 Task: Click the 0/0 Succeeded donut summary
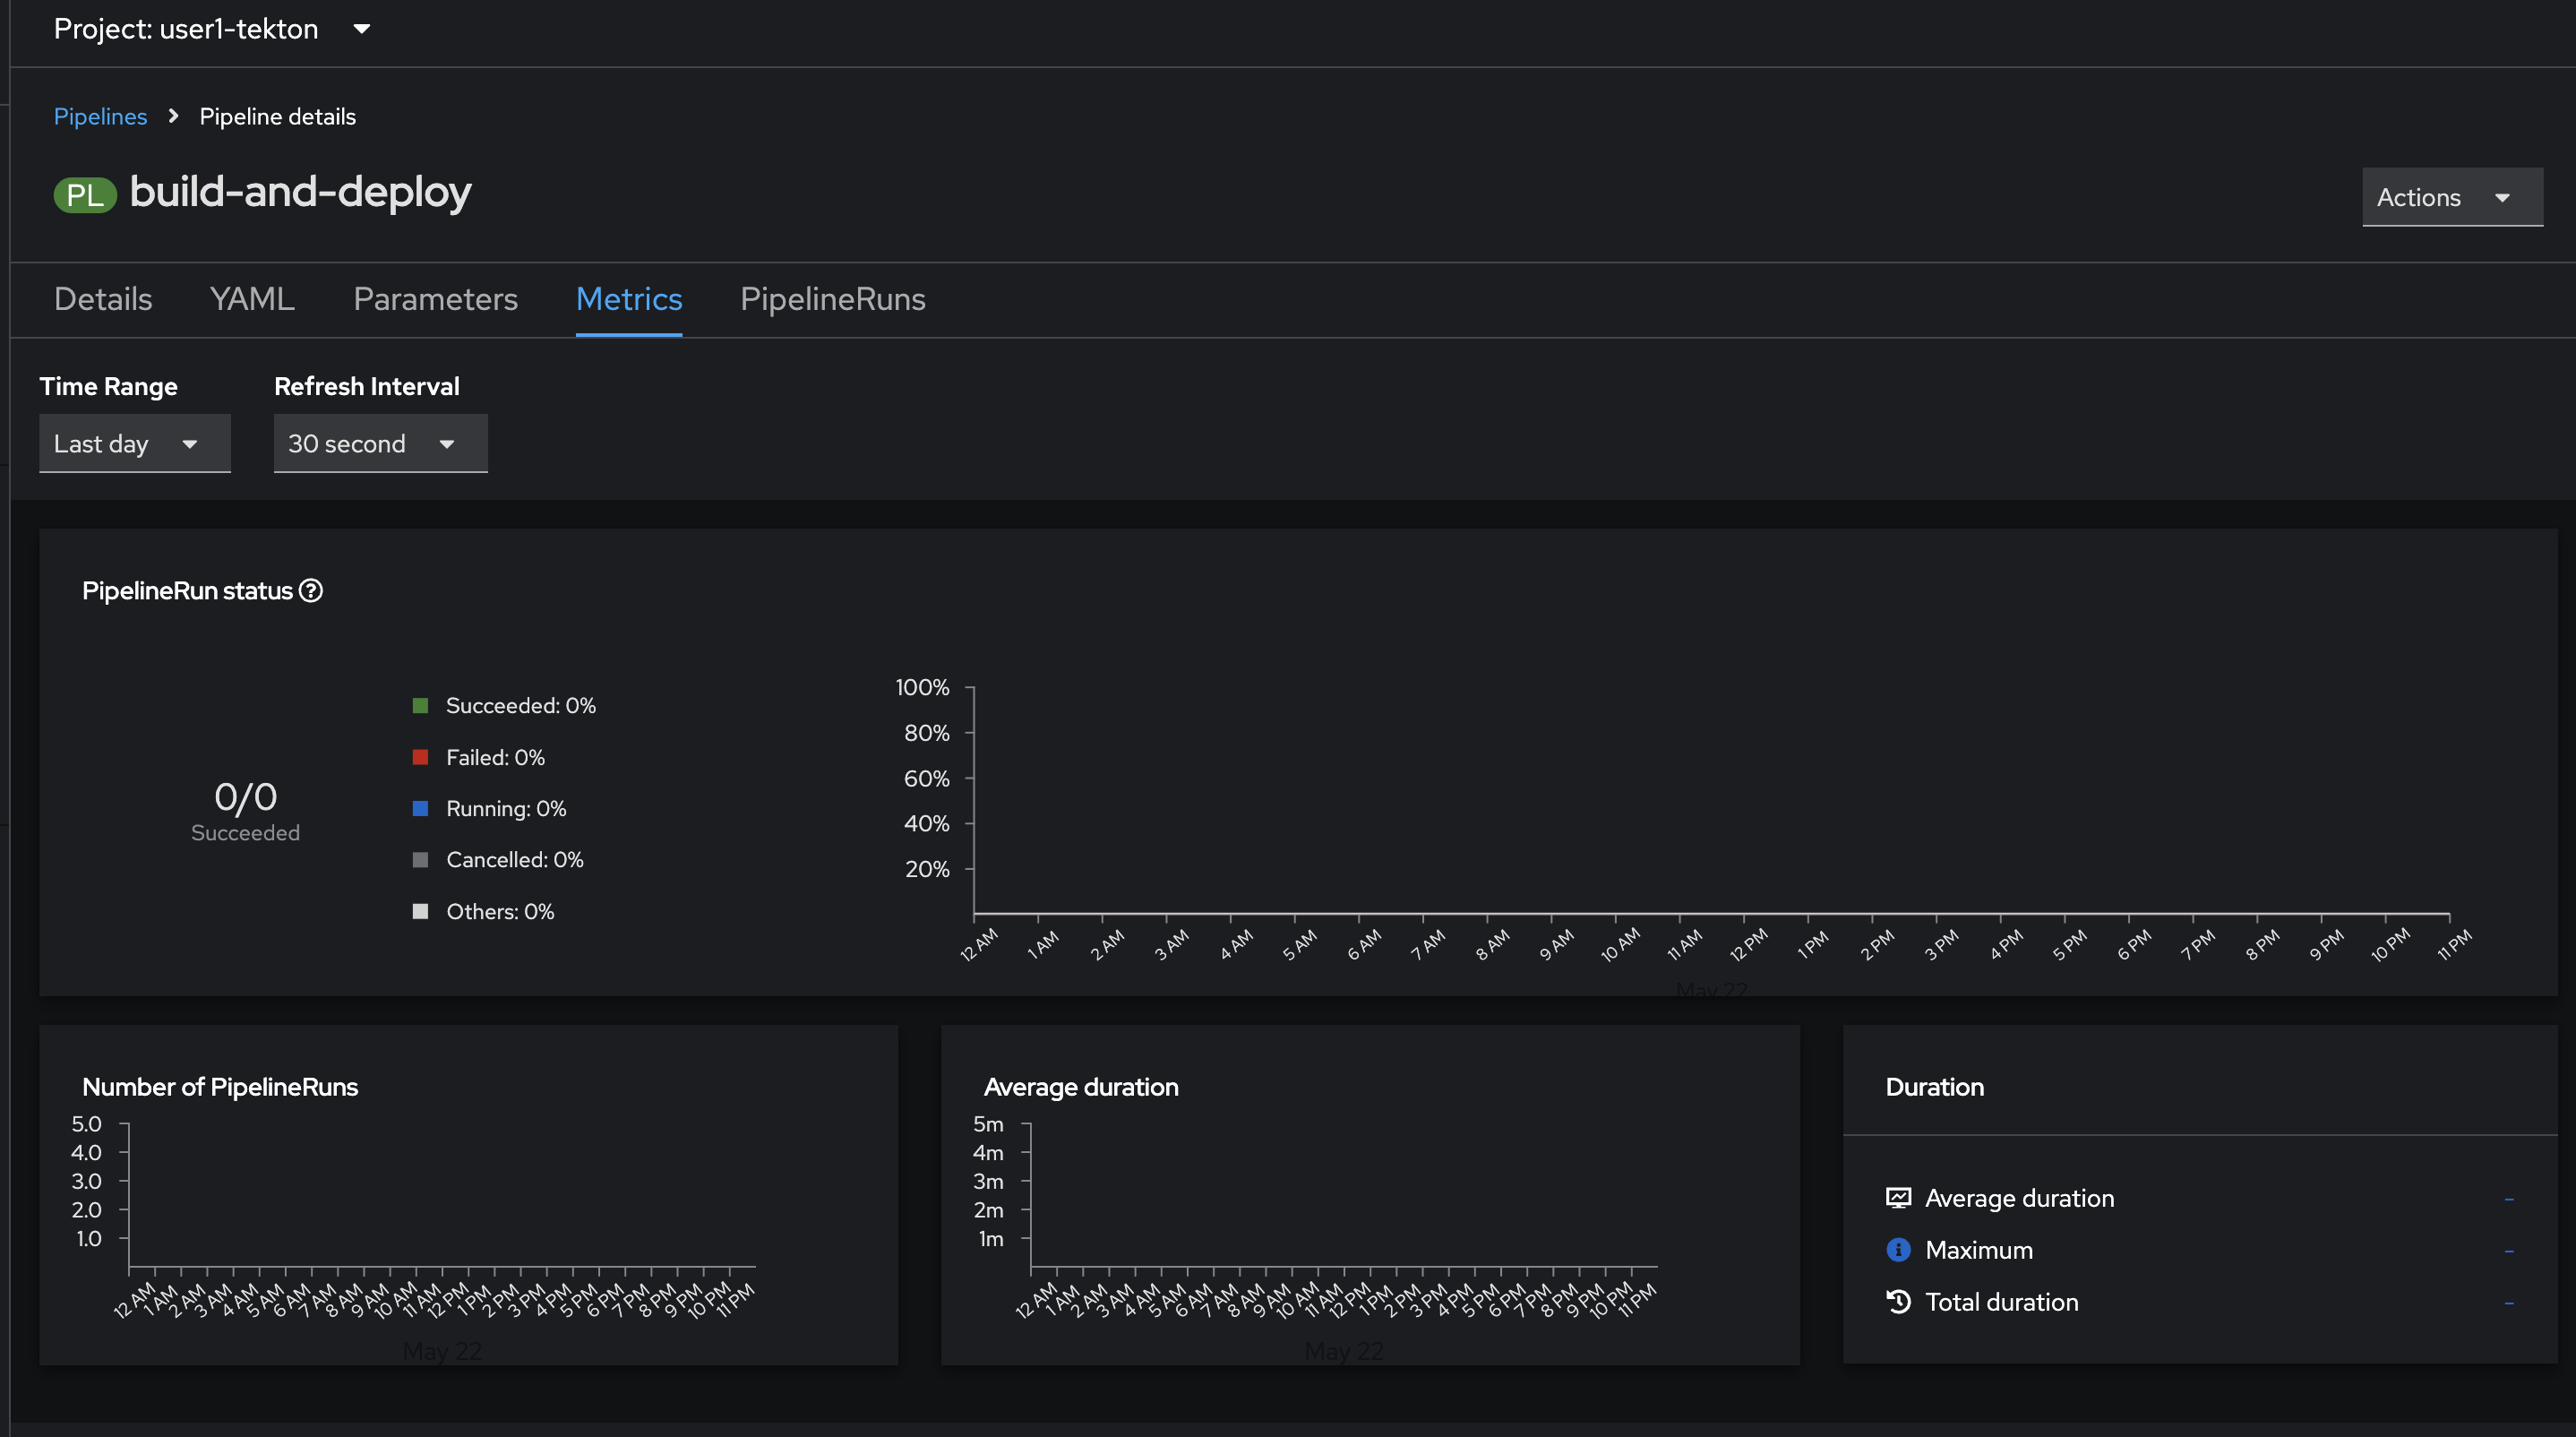pos(246,810)
